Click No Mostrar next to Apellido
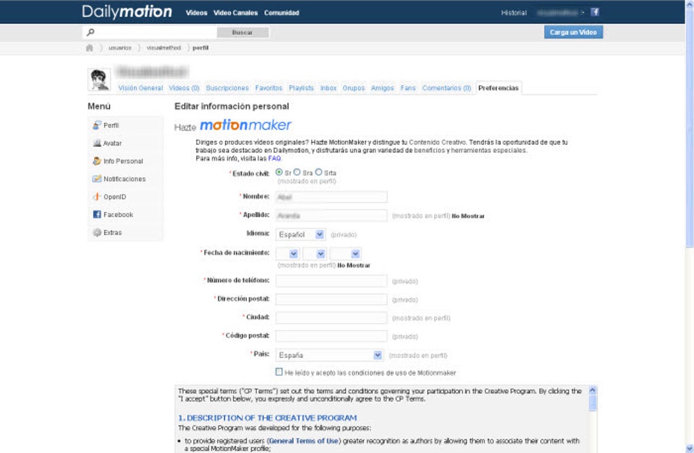The image size is (694, 453). coord(468,216)
